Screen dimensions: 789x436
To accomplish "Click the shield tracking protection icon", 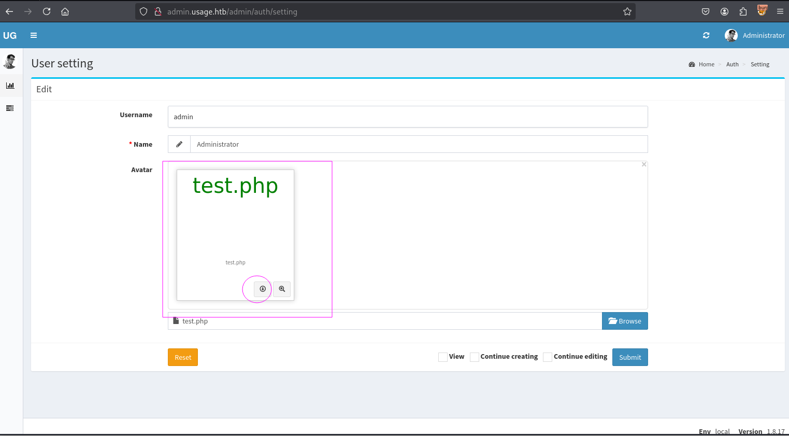I will pos(144,11).
